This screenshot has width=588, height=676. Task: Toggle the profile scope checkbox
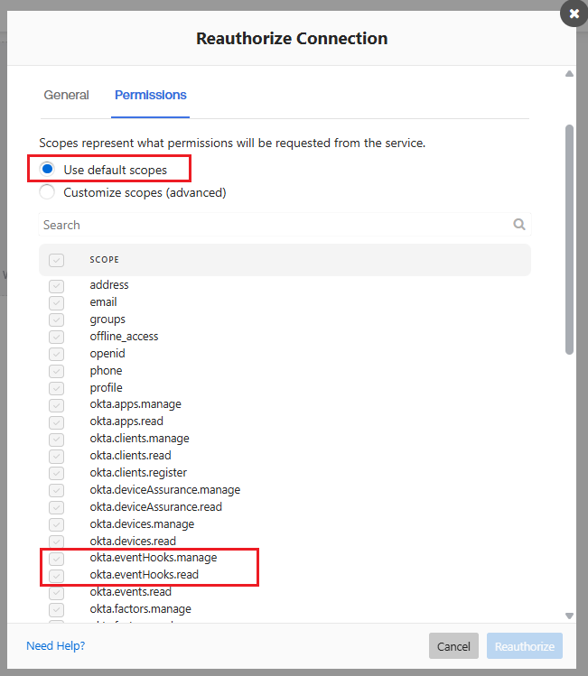tap(57, 388)
